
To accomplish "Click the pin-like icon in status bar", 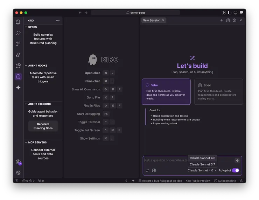I will 126,181.
